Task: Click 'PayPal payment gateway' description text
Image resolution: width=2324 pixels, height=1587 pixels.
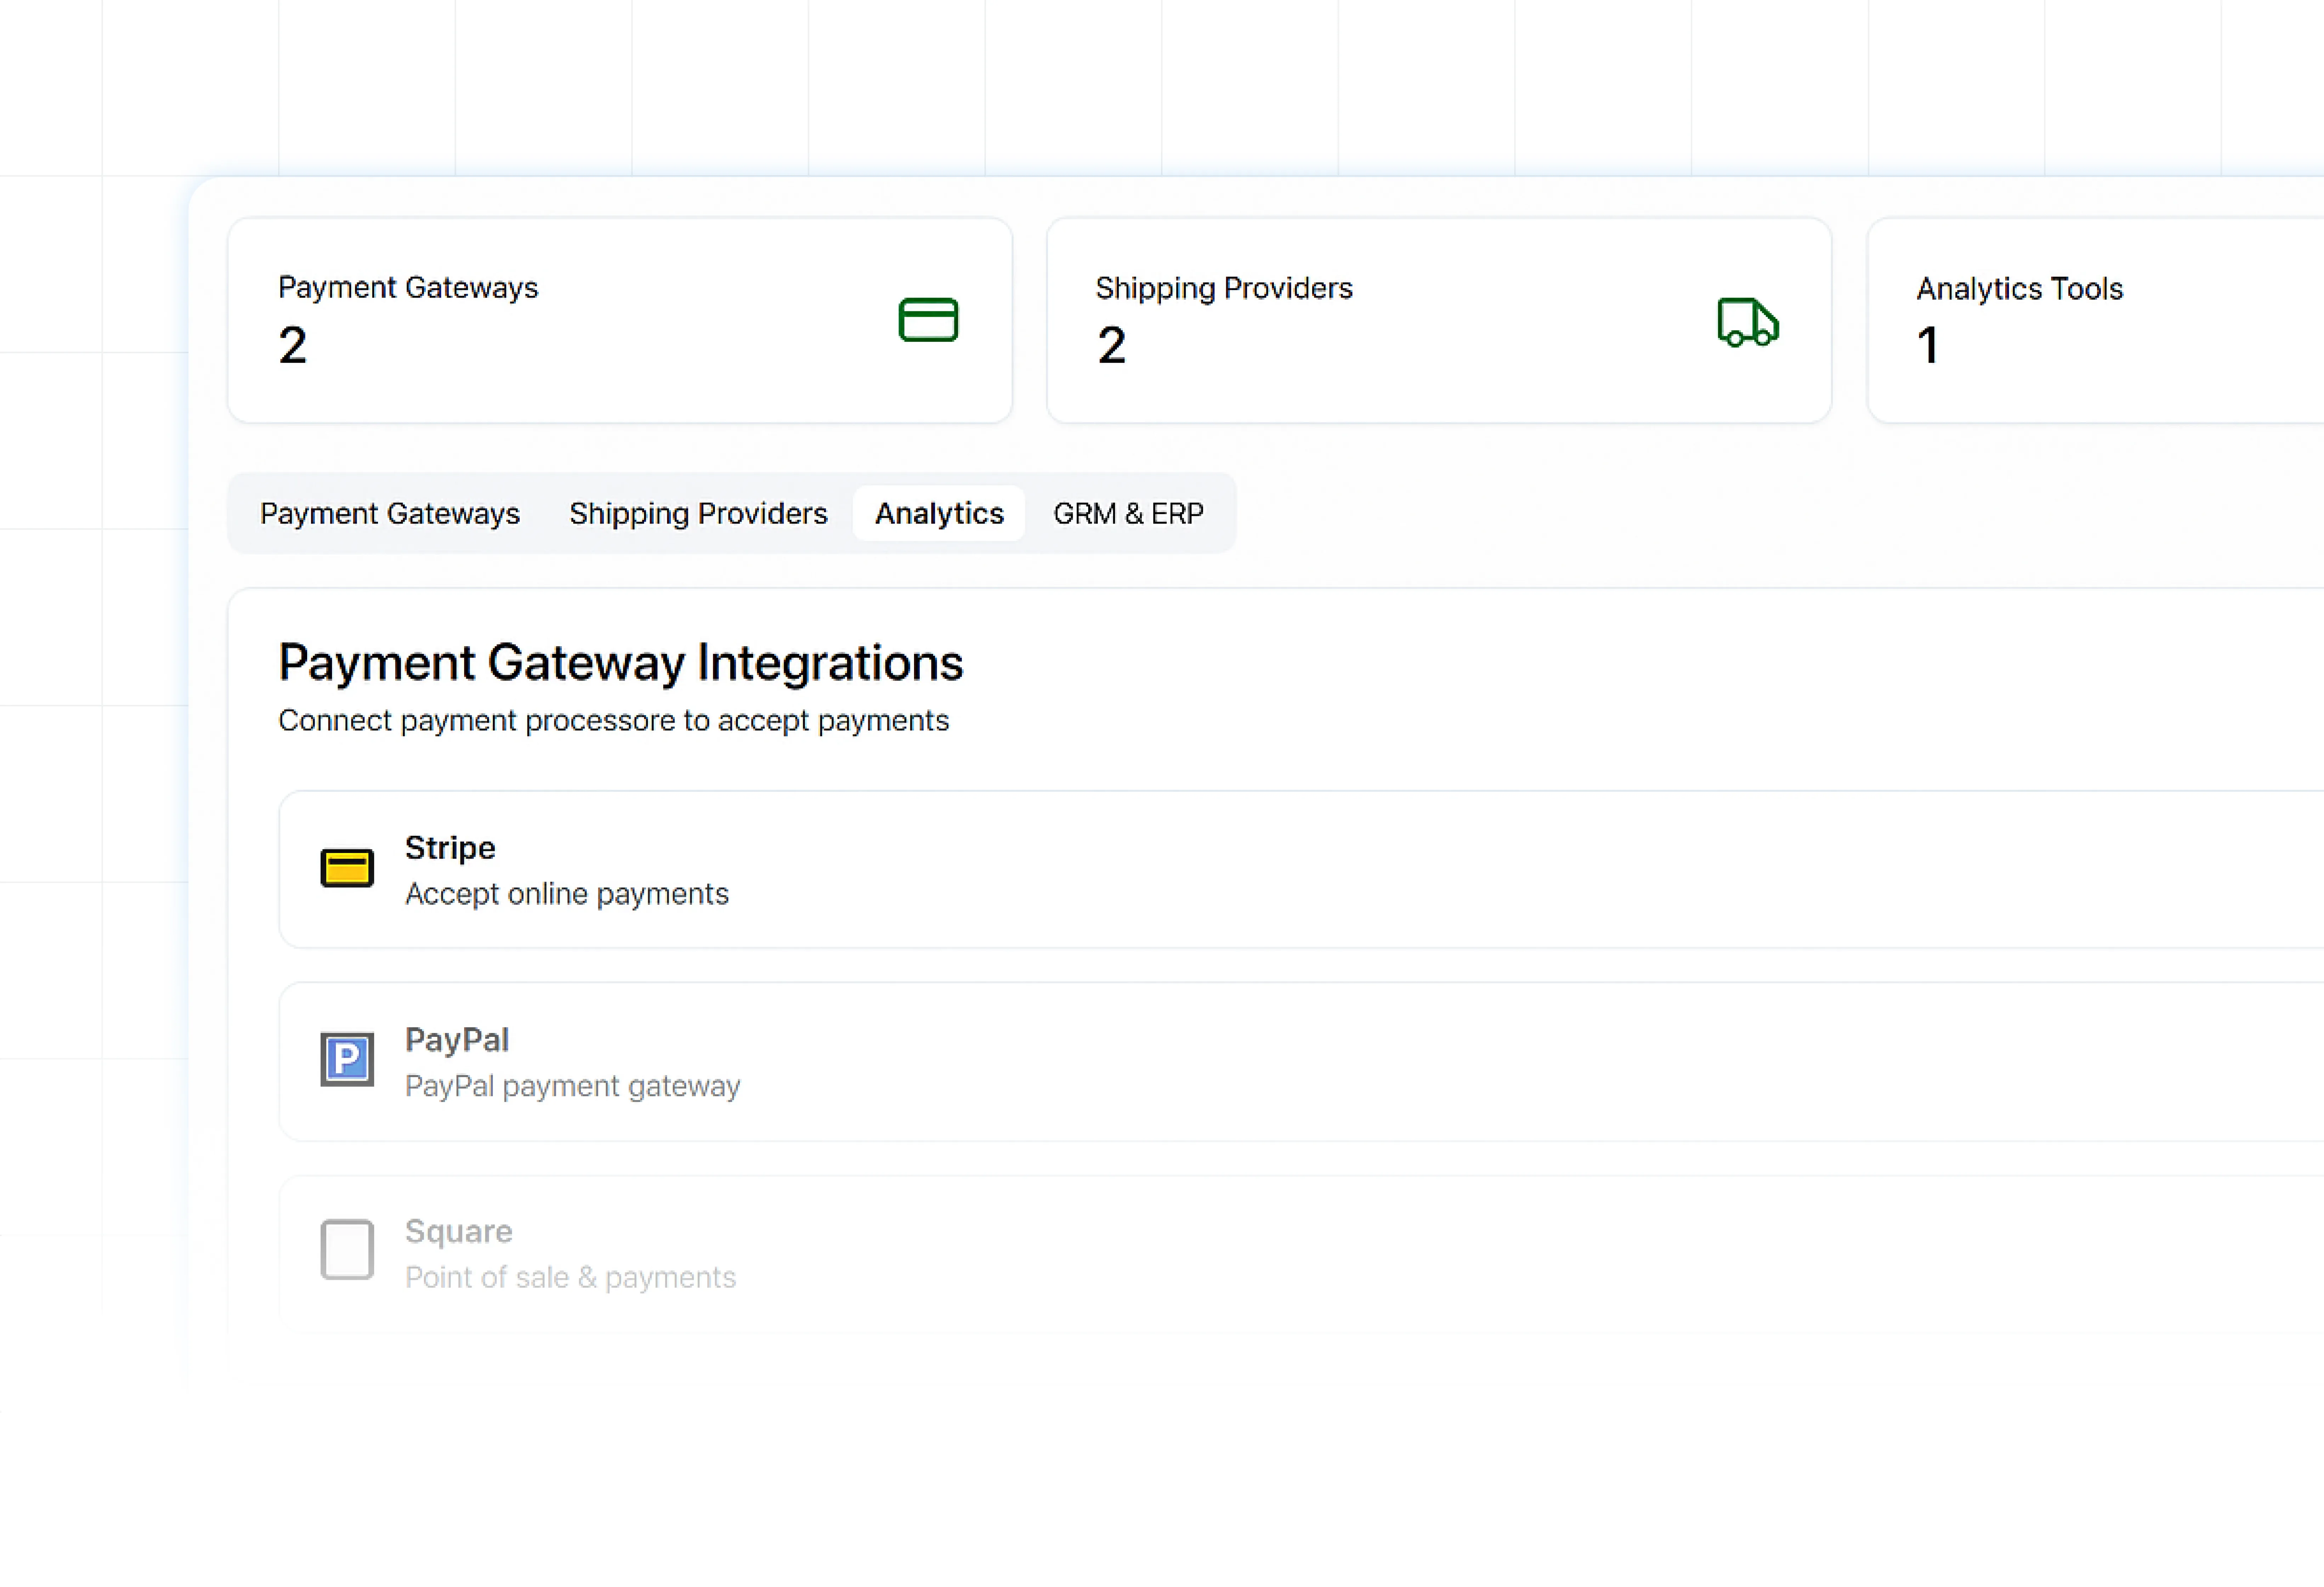Action: click(x=572, y=1086)
